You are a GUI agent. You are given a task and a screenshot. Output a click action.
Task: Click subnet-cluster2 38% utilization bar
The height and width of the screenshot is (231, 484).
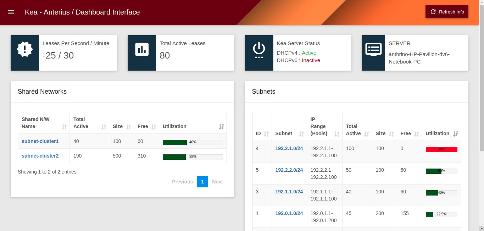tap(193, 157)
